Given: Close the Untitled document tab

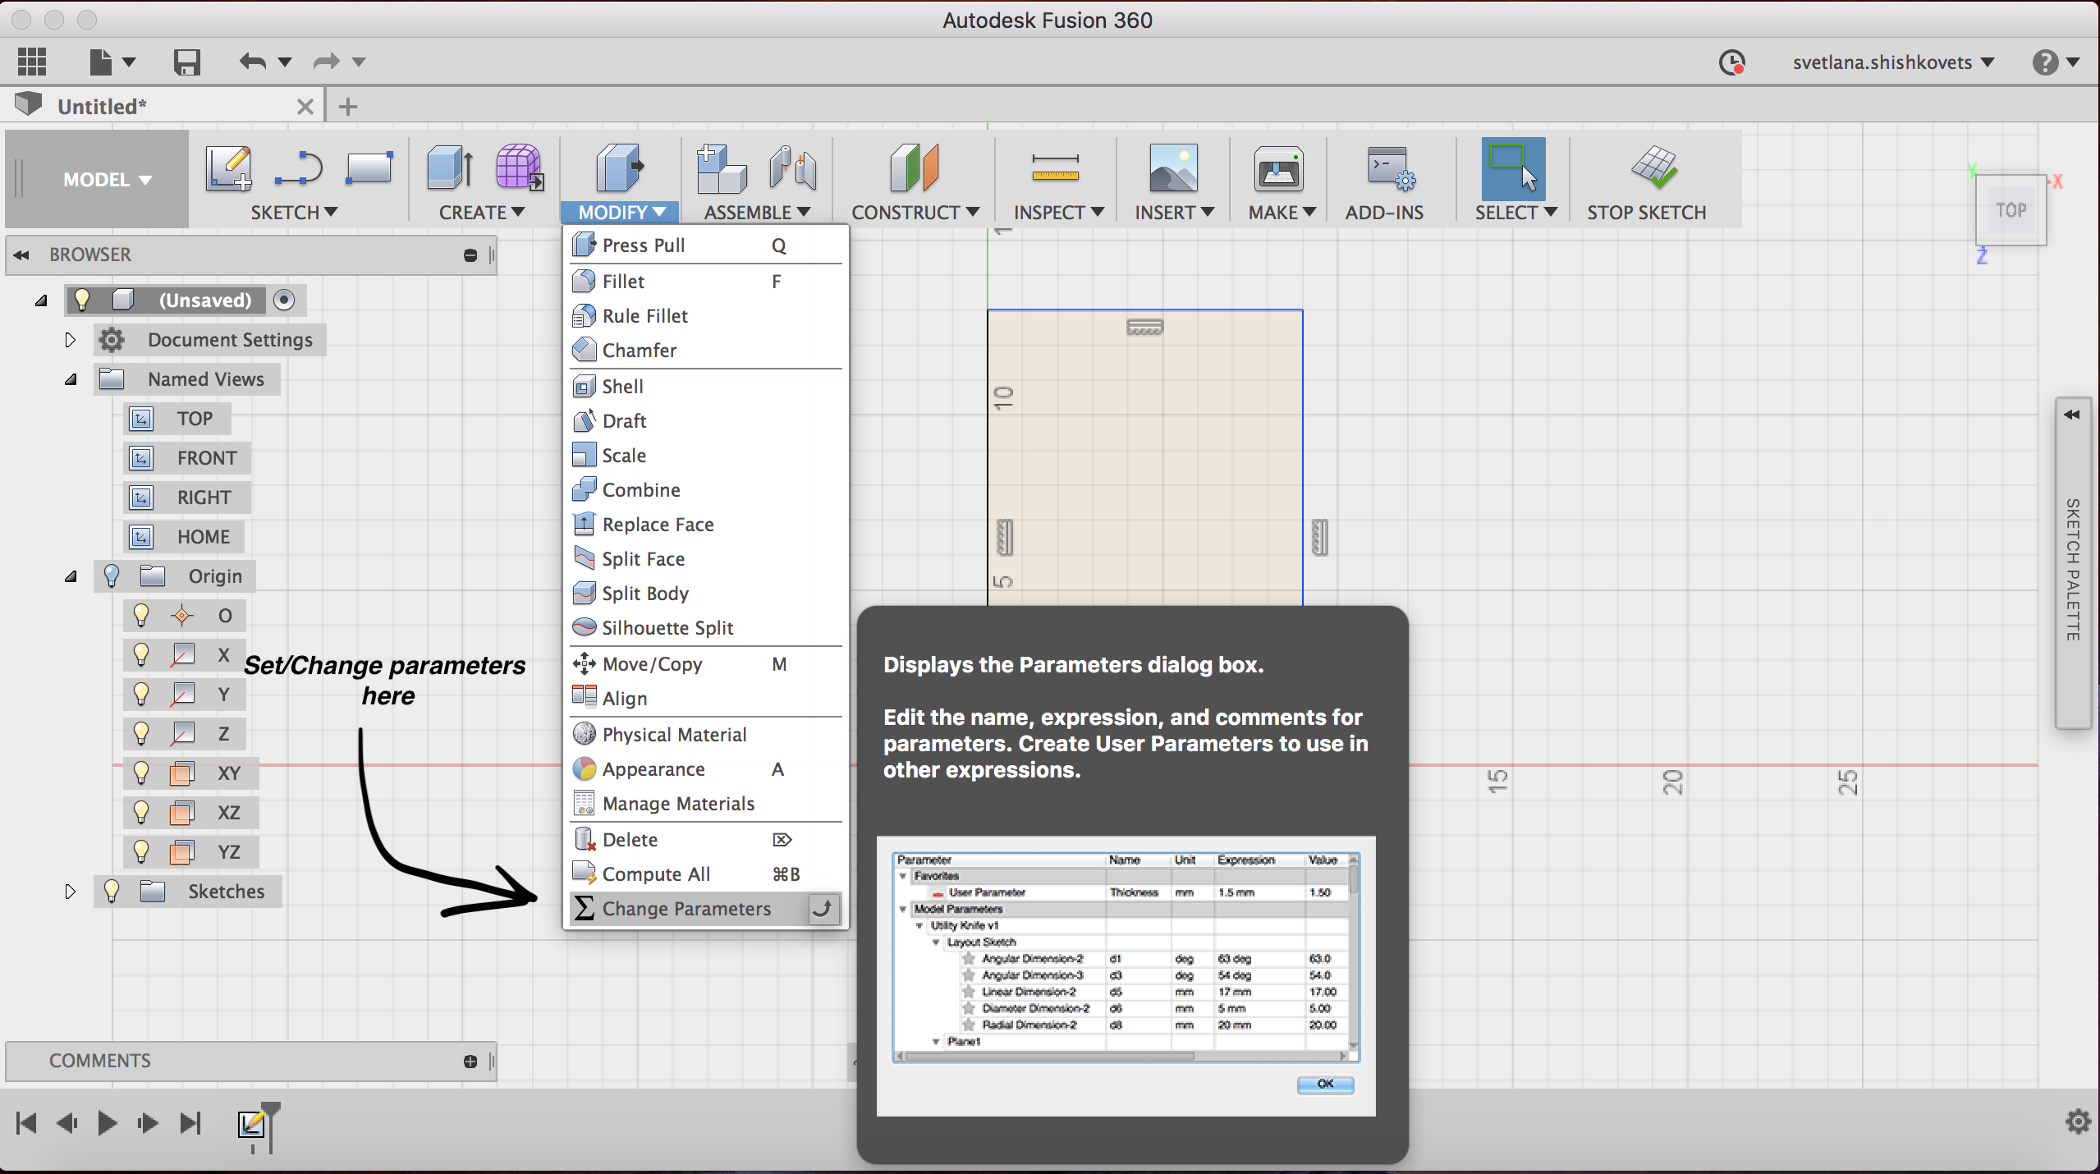Looking at the screenshot, I should pyautogui.click(x=305, y=106).
